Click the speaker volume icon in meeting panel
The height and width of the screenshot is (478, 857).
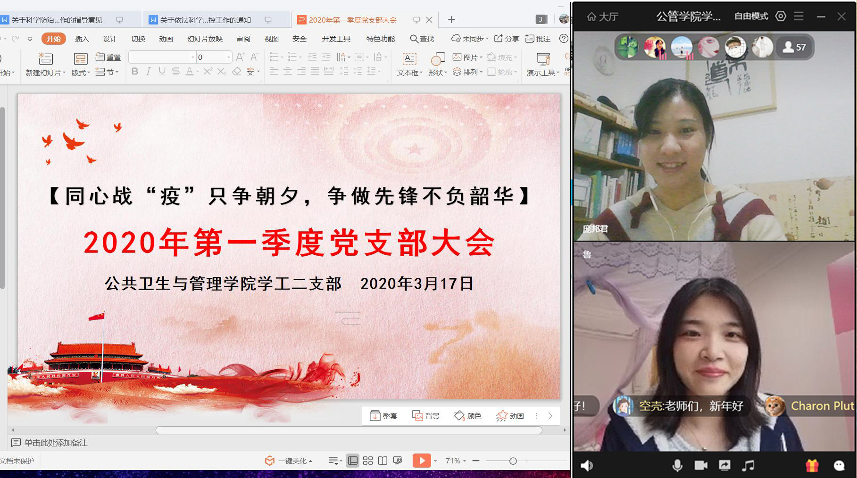[586, 465]
